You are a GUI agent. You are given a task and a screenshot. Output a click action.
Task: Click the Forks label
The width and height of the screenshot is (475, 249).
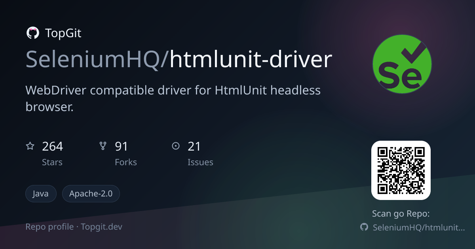126,162
